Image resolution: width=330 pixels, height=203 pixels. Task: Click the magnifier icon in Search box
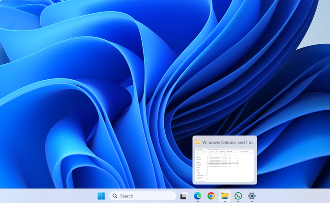coord(115,196)
